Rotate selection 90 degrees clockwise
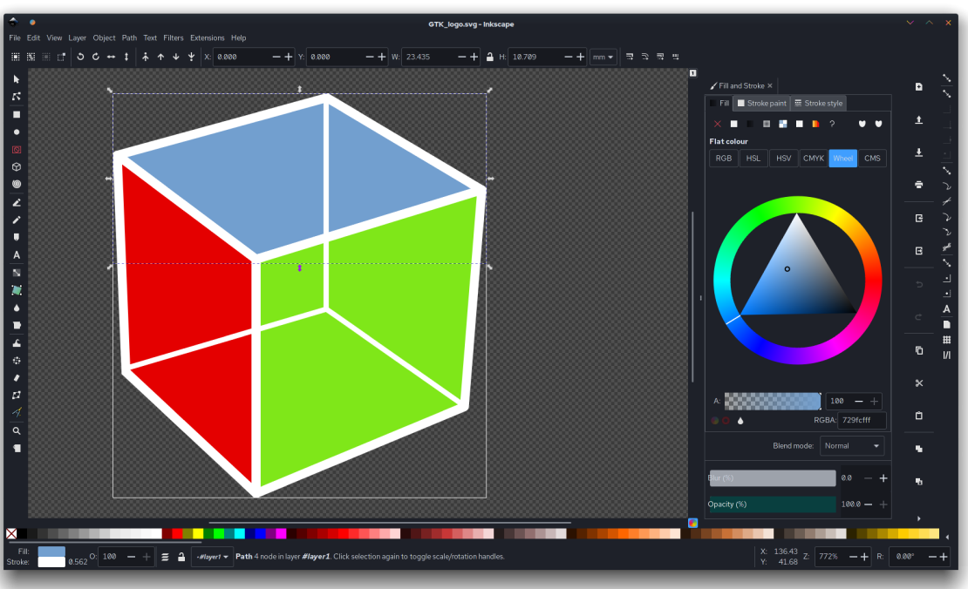Image resolution: width=968 pixels, height=589 pixels. [95, 57]
